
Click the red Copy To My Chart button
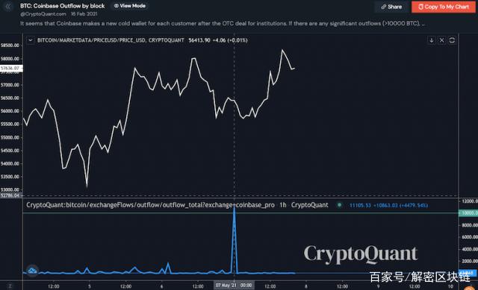point(443,7)
